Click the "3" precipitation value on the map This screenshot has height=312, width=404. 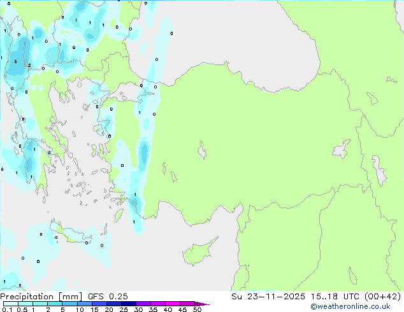[16, 62]
